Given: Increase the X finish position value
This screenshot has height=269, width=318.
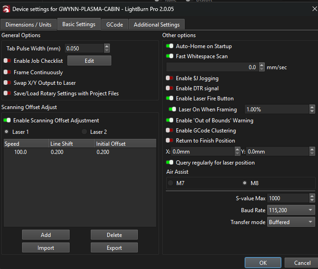Looking at the screenshot, I should pos(237,149).
